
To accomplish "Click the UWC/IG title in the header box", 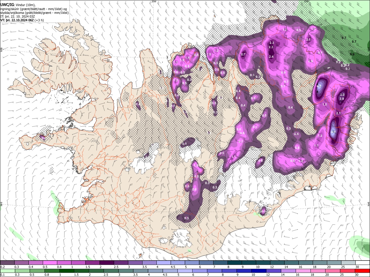I will pyautogui.click(x=8, y=5).
